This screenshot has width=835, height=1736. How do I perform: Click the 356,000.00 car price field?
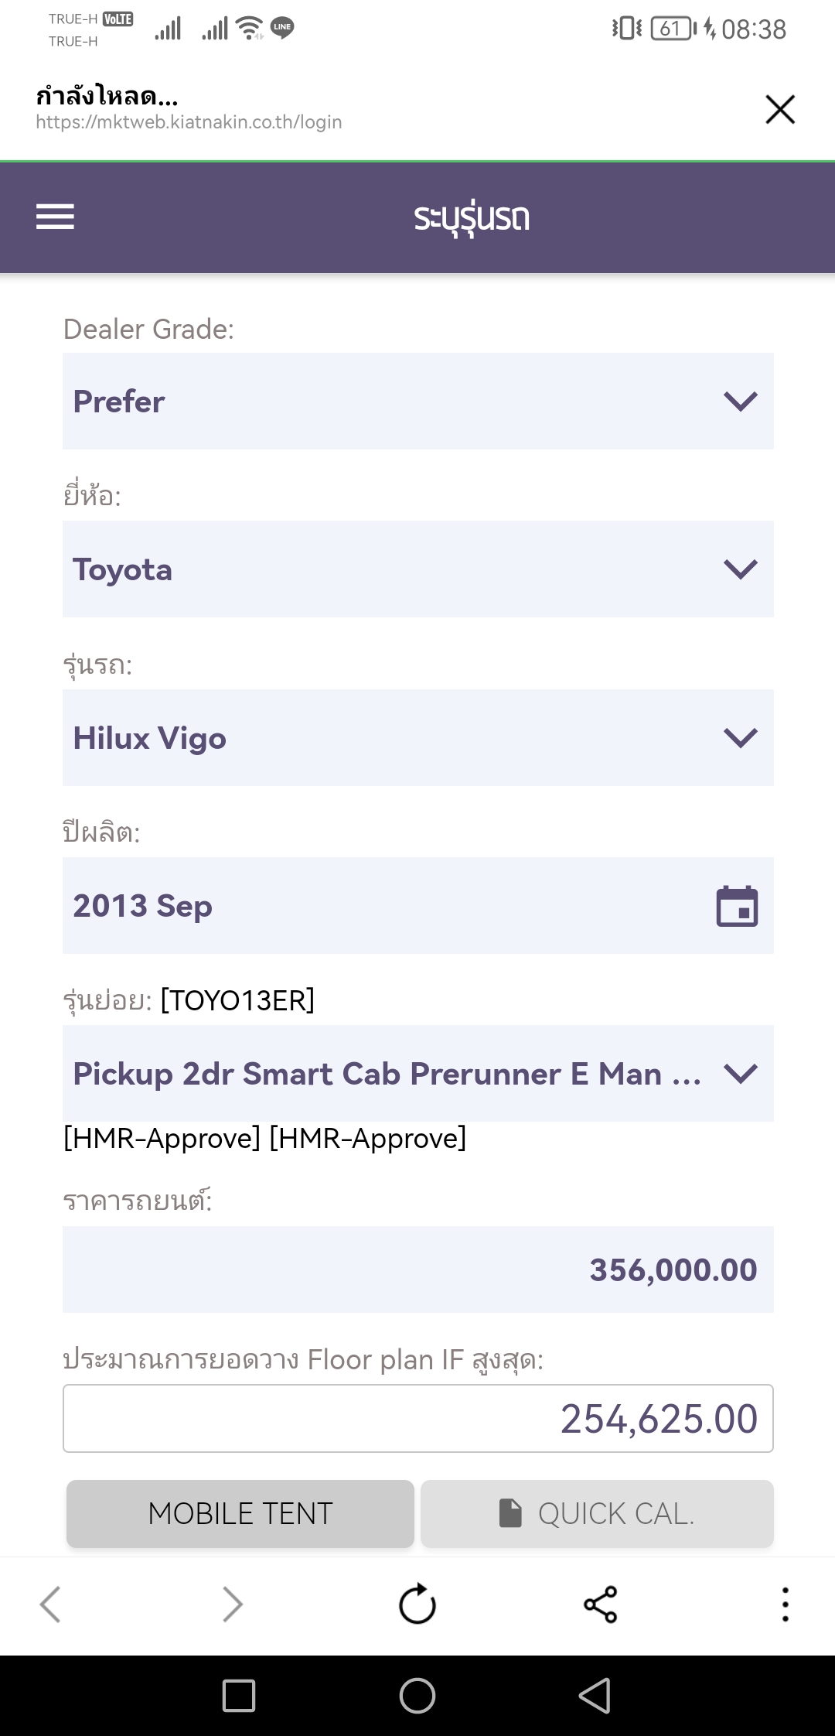point(417,1269)
